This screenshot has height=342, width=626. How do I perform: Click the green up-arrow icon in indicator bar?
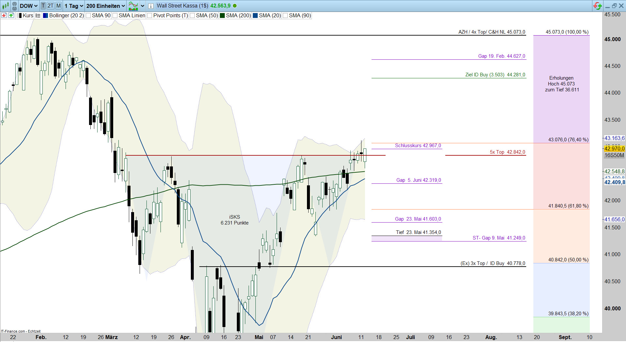click(11, 15)
